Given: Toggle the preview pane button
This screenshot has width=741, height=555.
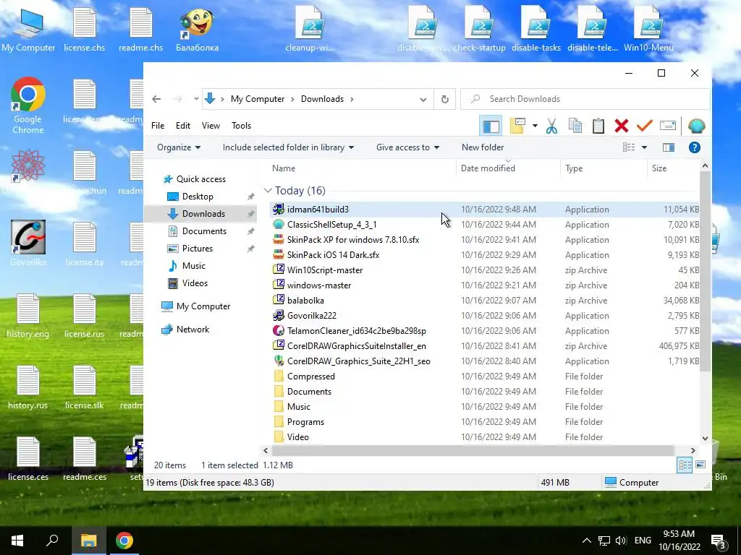Looking at the screenshot, I should point(668,147).
